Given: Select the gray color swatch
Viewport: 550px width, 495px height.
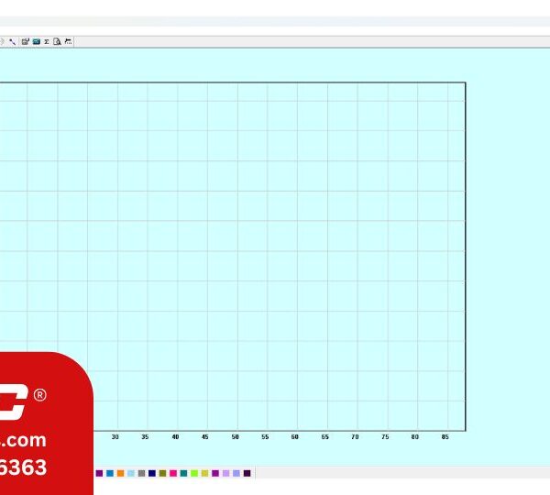Looking at the screenshot, I should [141, 473].
